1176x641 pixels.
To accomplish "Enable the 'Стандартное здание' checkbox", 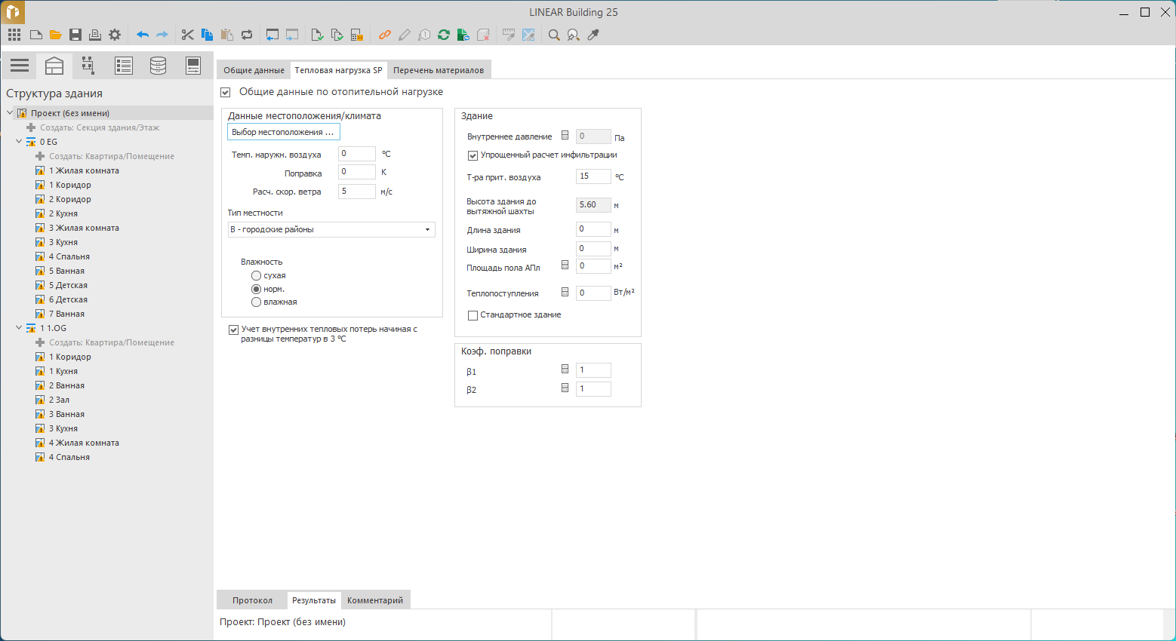I will coord(473,315).
